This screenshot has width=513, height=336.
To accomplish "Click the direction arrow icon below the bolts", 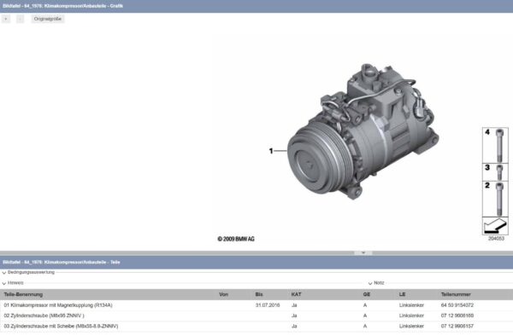I will point(495,225).
